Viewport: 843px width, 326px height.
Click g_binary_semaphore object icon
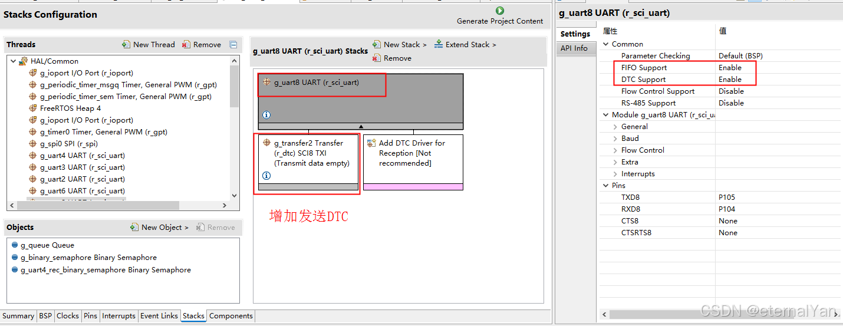pos(15,257)
